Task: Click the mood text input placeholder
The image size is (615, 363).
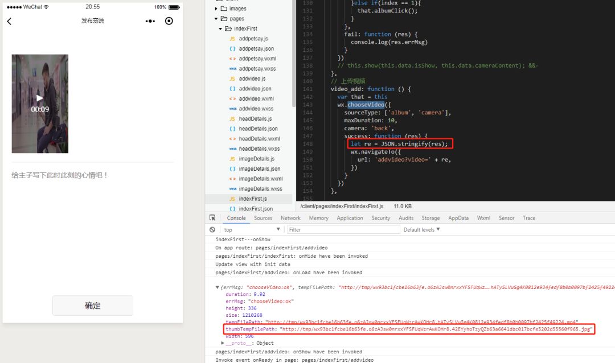Action: pos(60,175)
